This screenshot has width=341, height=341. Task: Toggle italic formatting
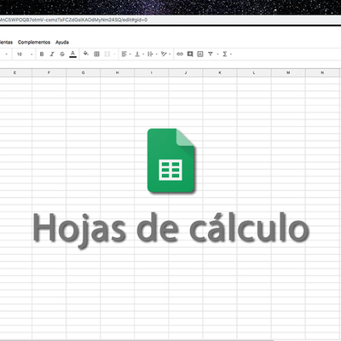pos(52,54)
